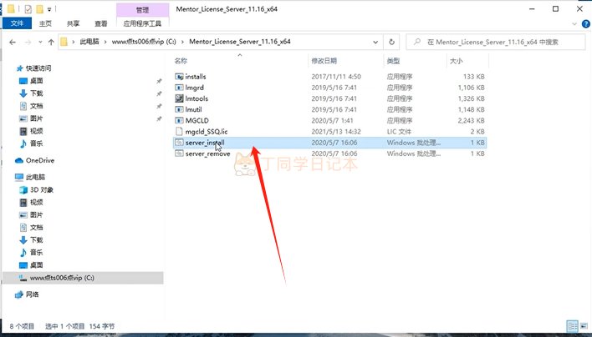Click the 1,326 KB size value

click(x=471, y=98)
